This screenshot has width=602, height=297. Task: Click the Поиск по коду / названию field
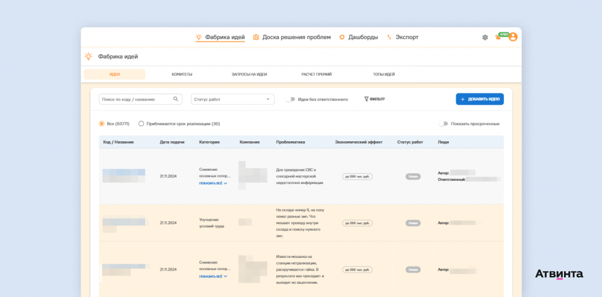point(135,99)
